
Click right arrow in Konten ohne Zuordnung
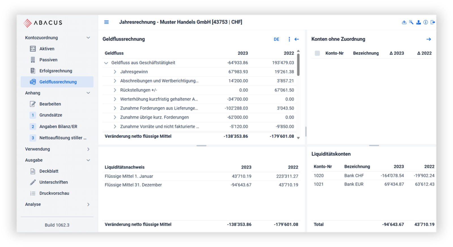point(429,39)
